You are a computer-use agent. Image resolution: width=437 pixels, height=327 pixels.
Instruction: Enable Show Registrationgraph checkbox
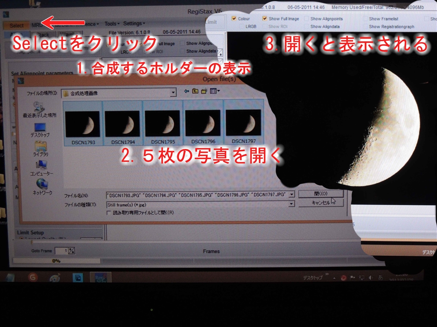point(365,27)
